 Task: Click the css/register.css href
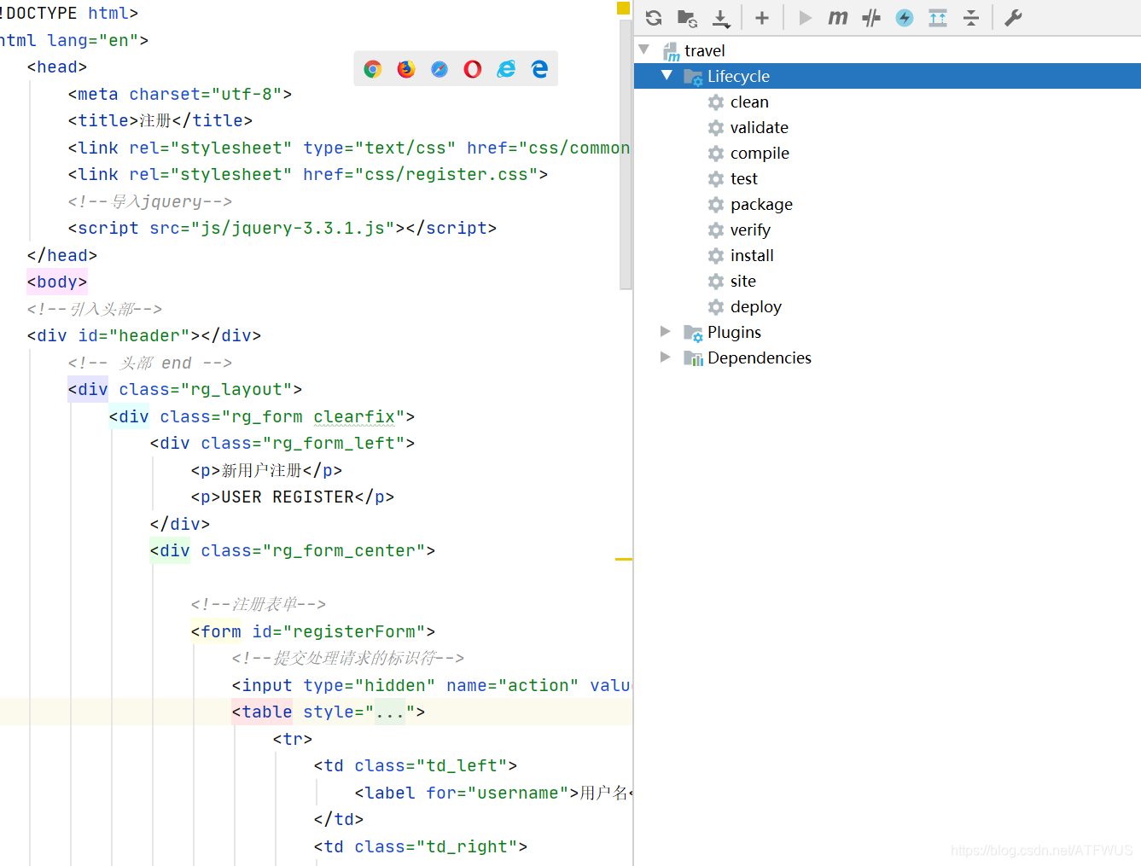point(446,174)
